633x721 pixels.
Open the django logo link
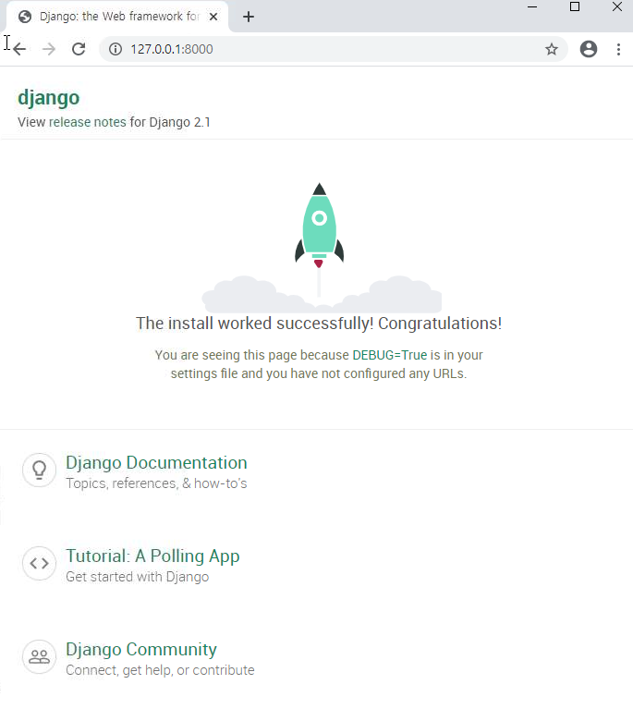tap(49, 98)
